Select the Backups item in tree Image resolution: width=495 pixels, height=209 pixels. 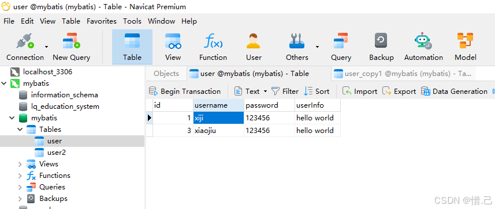53,199
